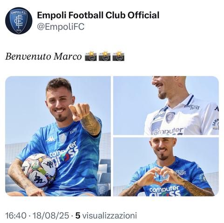Click the Kappa soccer ball in the left photo
The image size is (224, 223).
click(39, 170)
